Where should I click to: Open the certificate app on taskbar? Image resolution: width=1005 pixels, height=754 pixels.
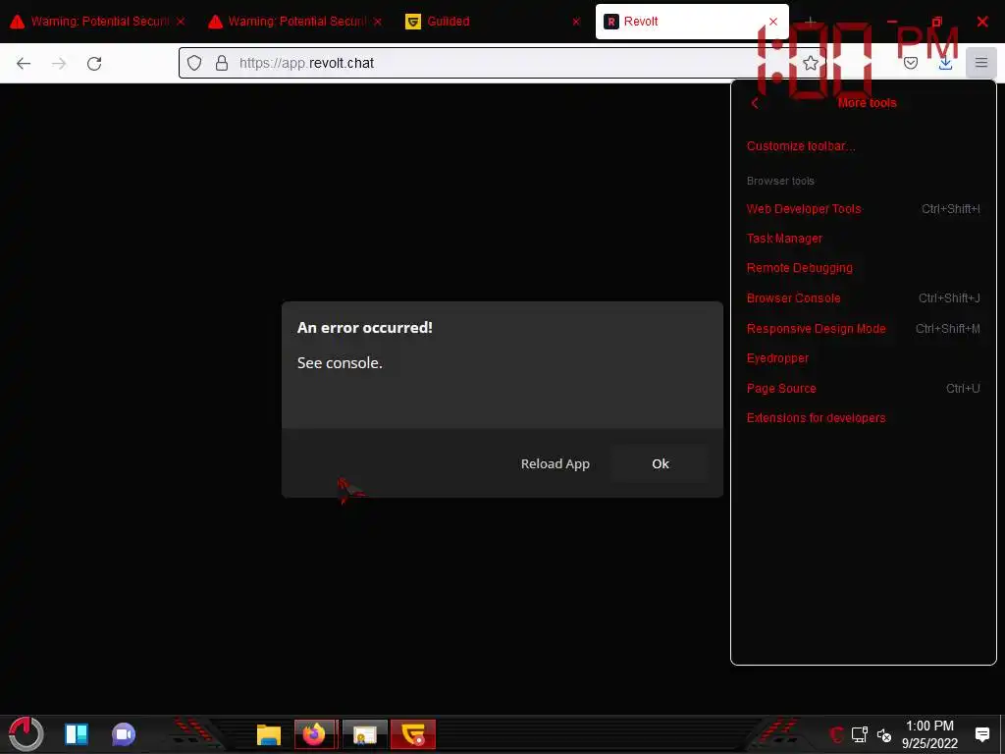tap(365, 734)
